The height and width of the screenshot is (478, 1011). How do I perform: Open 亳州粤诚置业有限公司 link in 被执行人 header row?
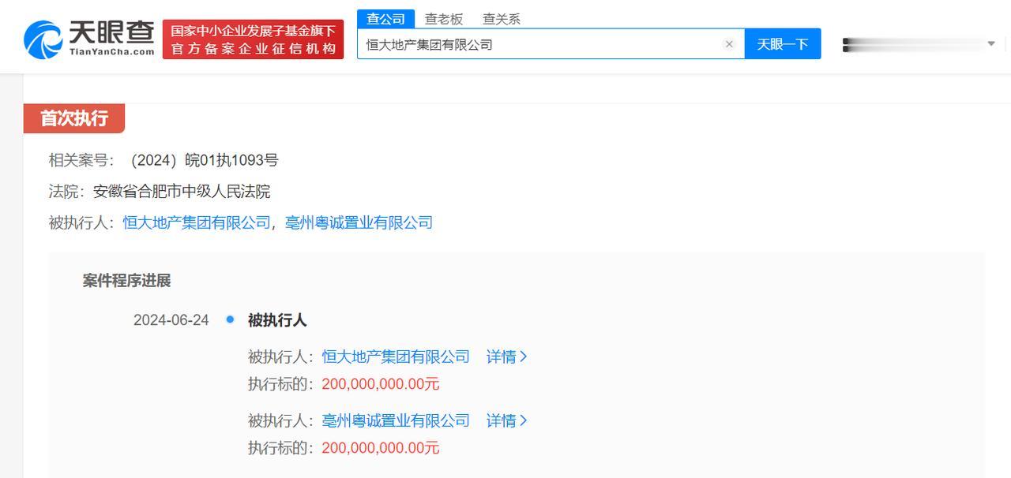(x=359, y=222)
